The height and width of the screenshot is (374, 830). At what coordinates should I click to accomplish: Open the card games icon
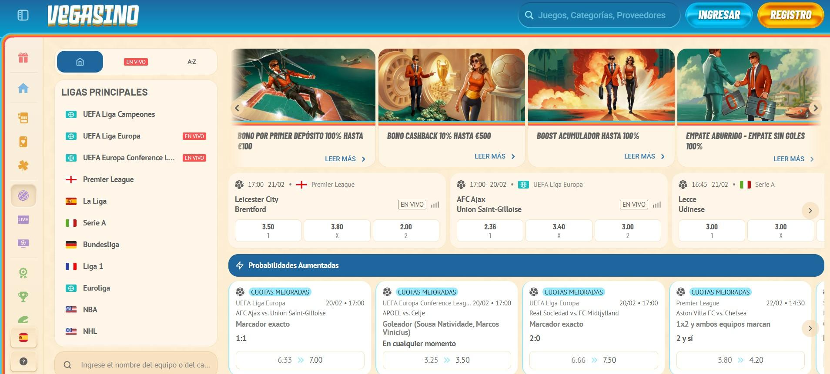(x=23, y=142)
